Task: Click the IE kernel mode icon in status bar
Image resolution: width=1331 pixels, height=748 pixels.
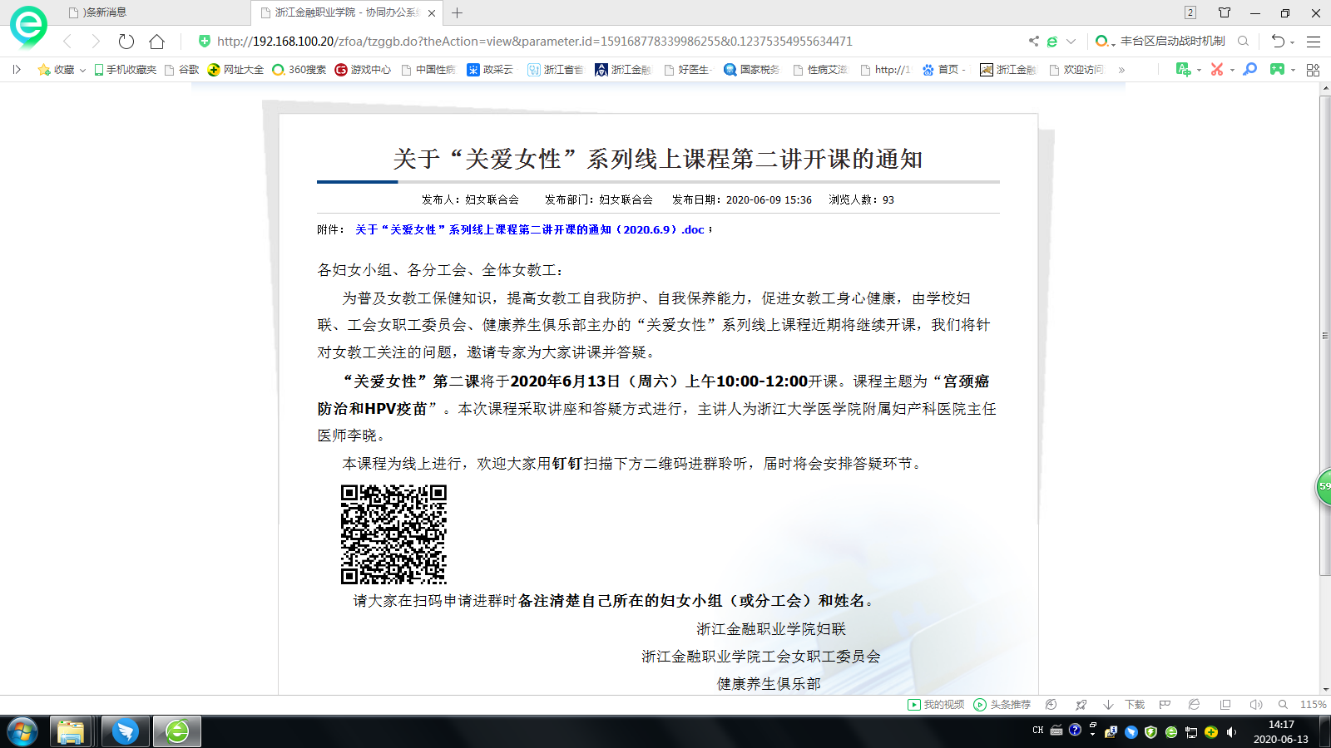Action: pyautogui.click(x=1194, y=705)
